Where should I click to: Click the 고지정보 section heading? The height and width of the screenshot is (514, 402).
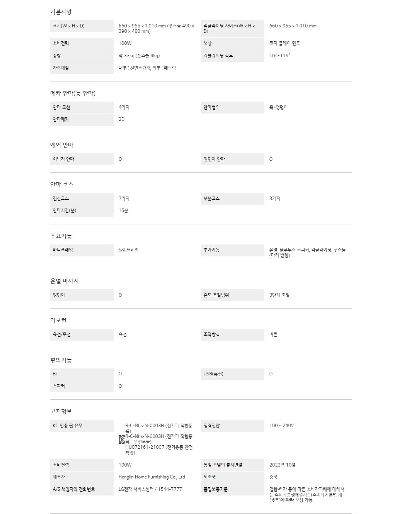[x=61, y=411]
